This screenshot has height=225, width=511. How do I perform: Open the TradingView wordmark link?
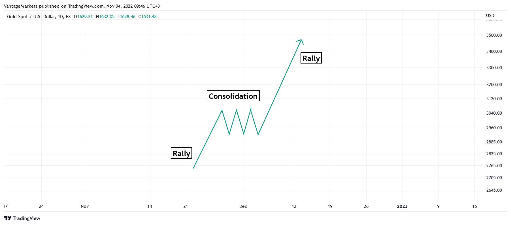(26, 218)
